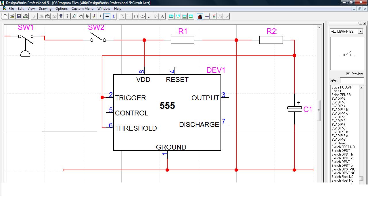Open the Window menu
This screenshot has width=368, height=220.
[104, 9]
